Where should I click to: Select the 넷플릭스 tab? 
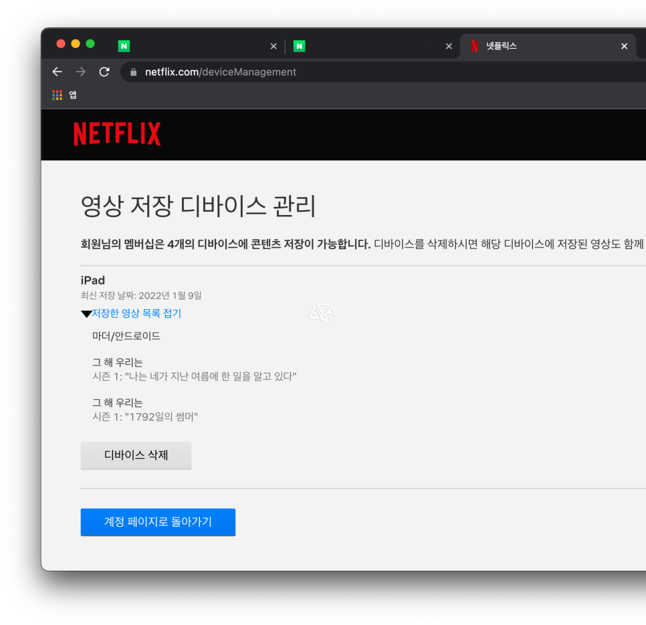point(548,46)
